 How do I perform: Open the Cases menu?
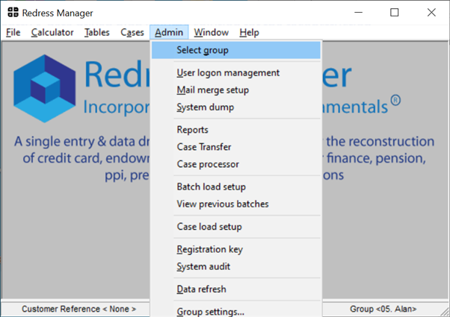click(132, 32)
